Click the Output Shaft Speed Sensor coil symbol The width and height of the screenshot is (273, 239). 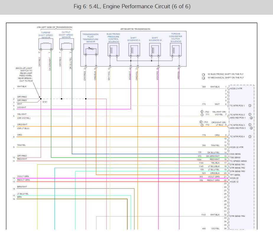point(66,44)
